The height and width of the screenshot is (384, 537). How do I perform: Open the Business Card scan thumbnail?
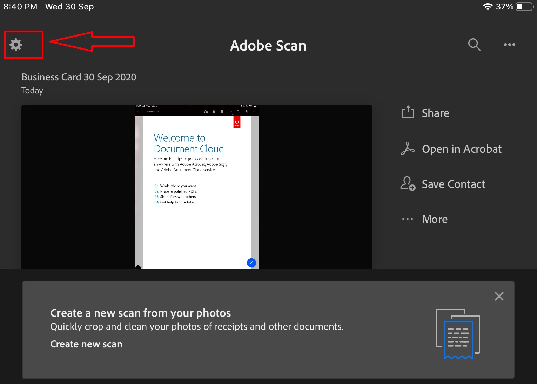[x=197, y=187]
